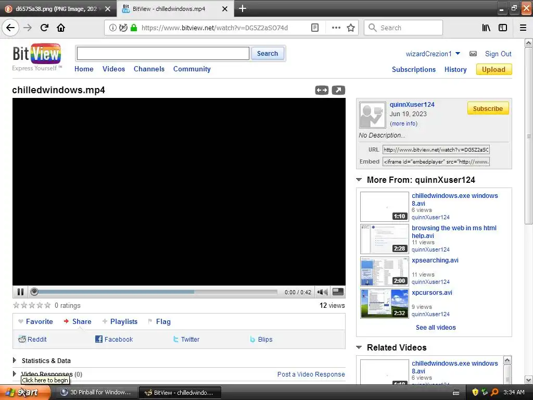Image resolution: width=533 pixels, height=400 pixels.
Task: Open the Videos menu item
Action: (114, 69)
